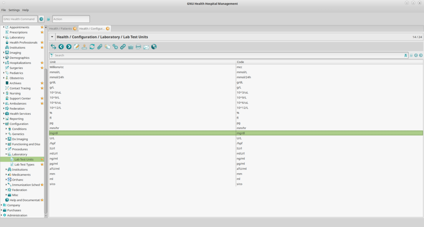Screen dimensions: 424x227
Task: Reload records with refresh icon
Action: (x=92, y=47)
